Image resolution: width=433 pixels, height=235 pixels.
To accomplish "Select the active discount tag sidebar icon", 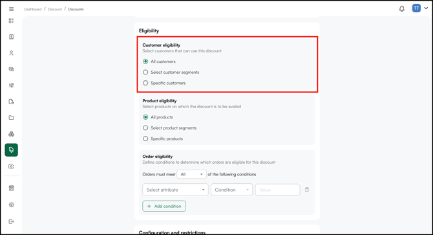I will [x=12, y=150].
